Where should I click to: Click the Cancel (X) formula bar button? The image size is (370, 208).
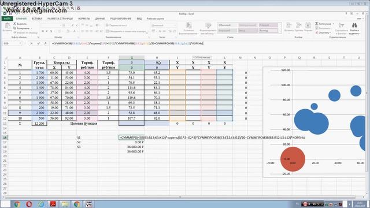[x=31, y=43]
